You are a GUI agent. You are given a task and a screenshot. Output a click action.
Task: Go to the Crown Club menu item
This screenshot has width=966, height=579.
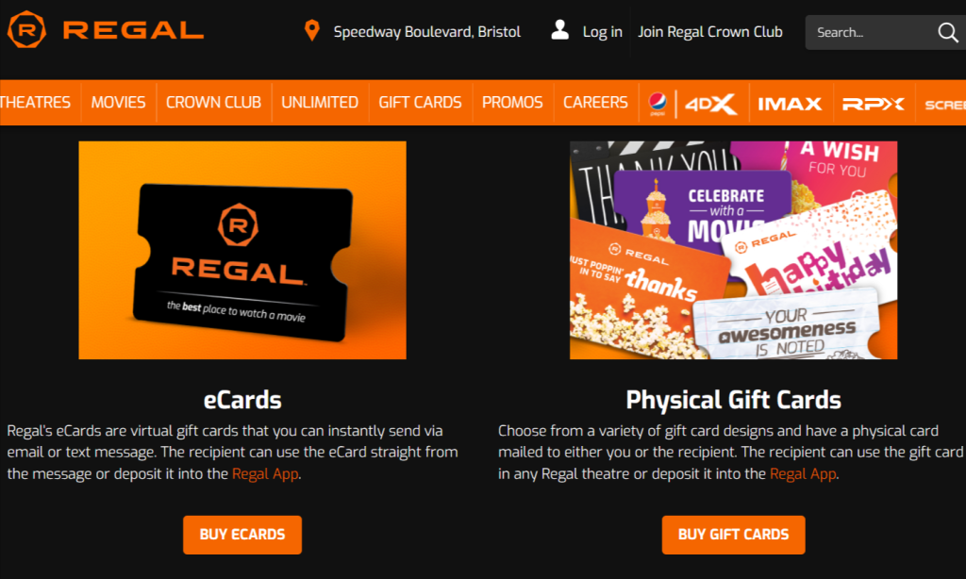click(213, 102)
